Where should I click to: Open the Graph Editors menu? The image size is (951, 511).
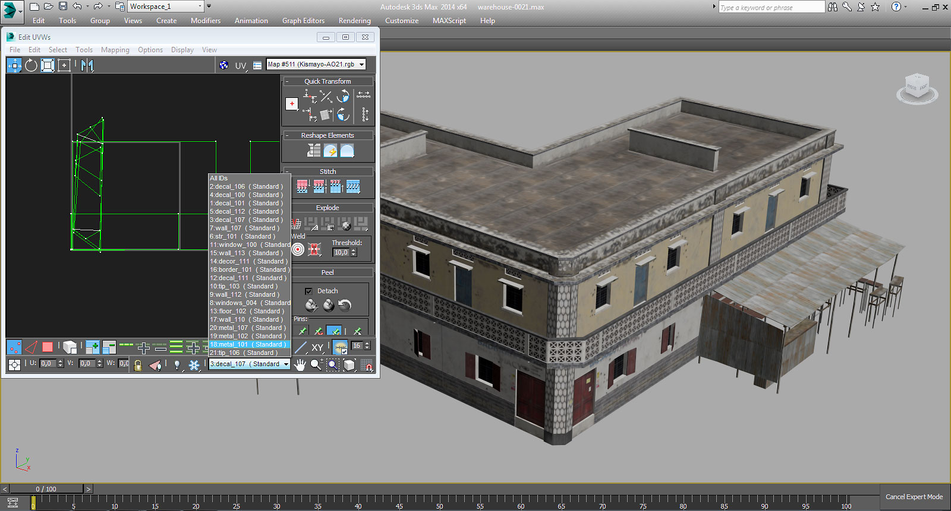[x=303, y=21]
